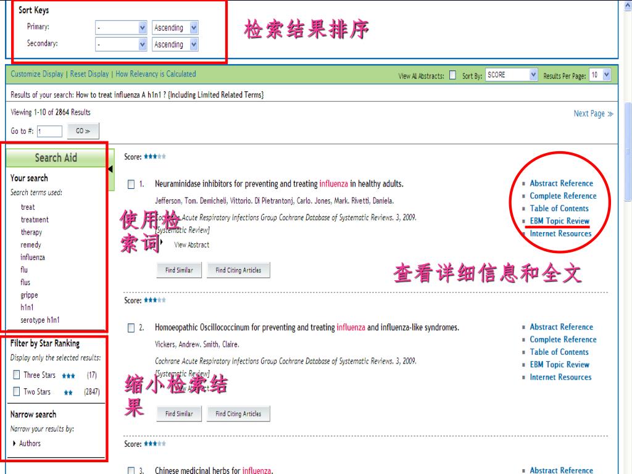Check the Two Stars filter
The image size is (632, 474).
pos(17,391)
